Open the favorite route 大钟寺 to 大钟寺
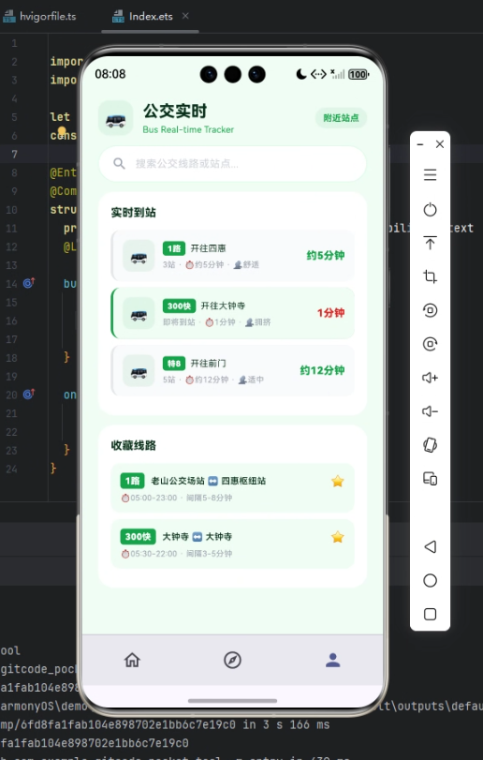The image size is (483, 760). point(233,544)
